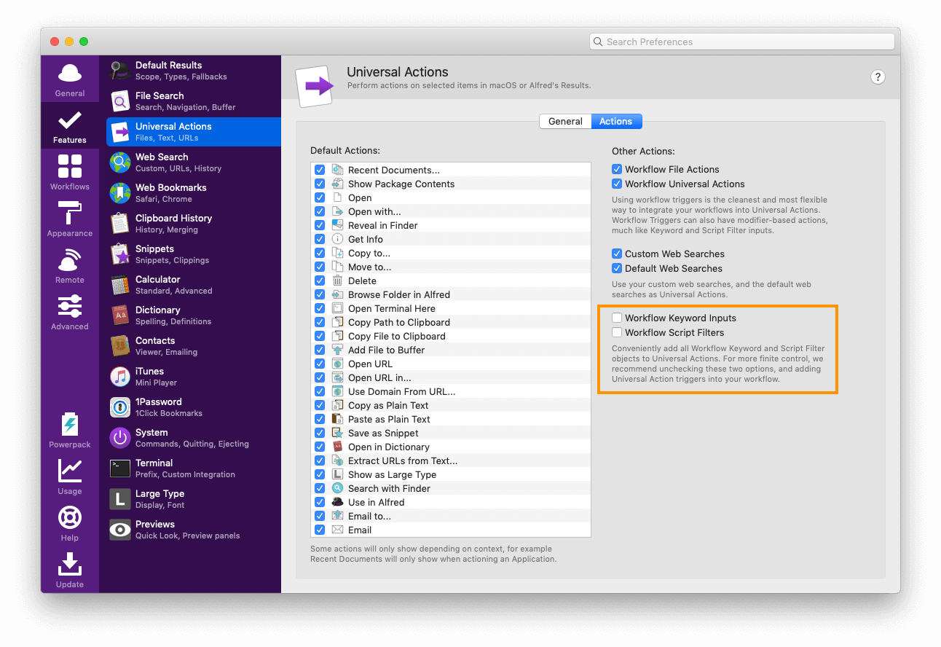941x647 pixels.
Task: Open the help question mark button
Action: [x=878, y=77]
